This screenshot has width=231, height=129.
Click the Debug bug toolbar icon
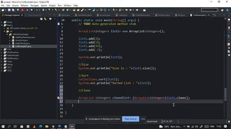point(37,10)
